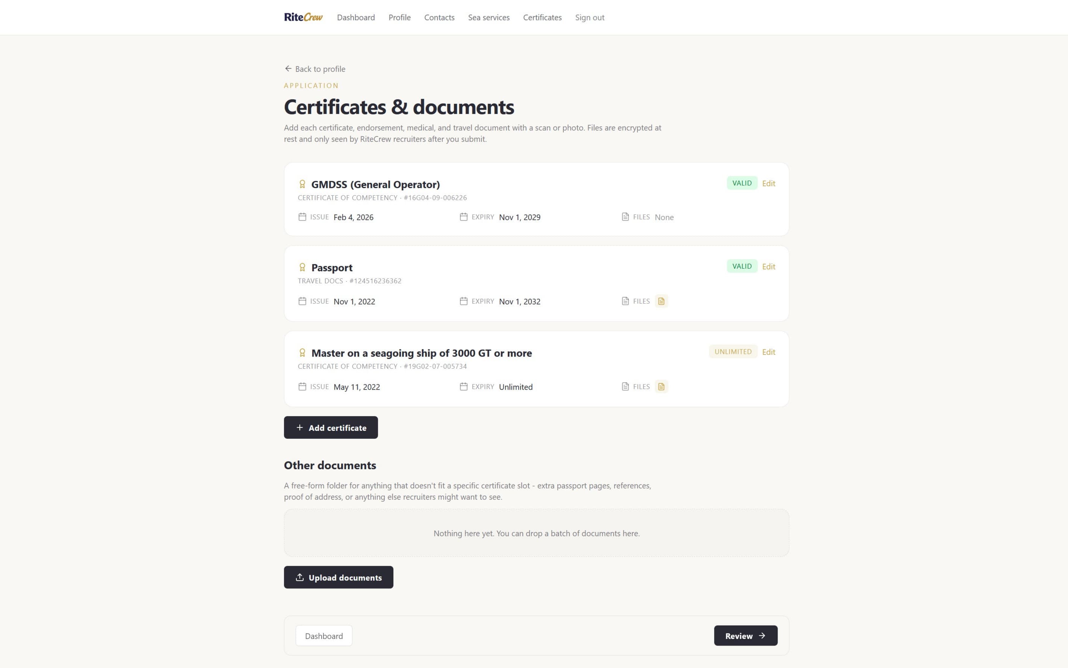Image resolution: width=1068 pixels, height=668 pixels.
Task: Click the expiry calendar icon in Master certificate card
Action: click(x=463, y=386)
